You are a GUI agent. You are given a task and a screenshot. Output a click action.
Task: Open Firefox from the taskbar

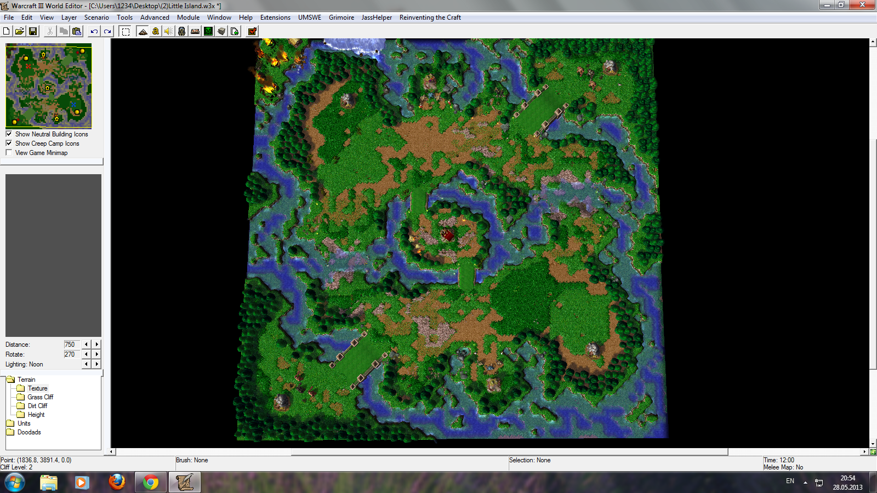117,482
